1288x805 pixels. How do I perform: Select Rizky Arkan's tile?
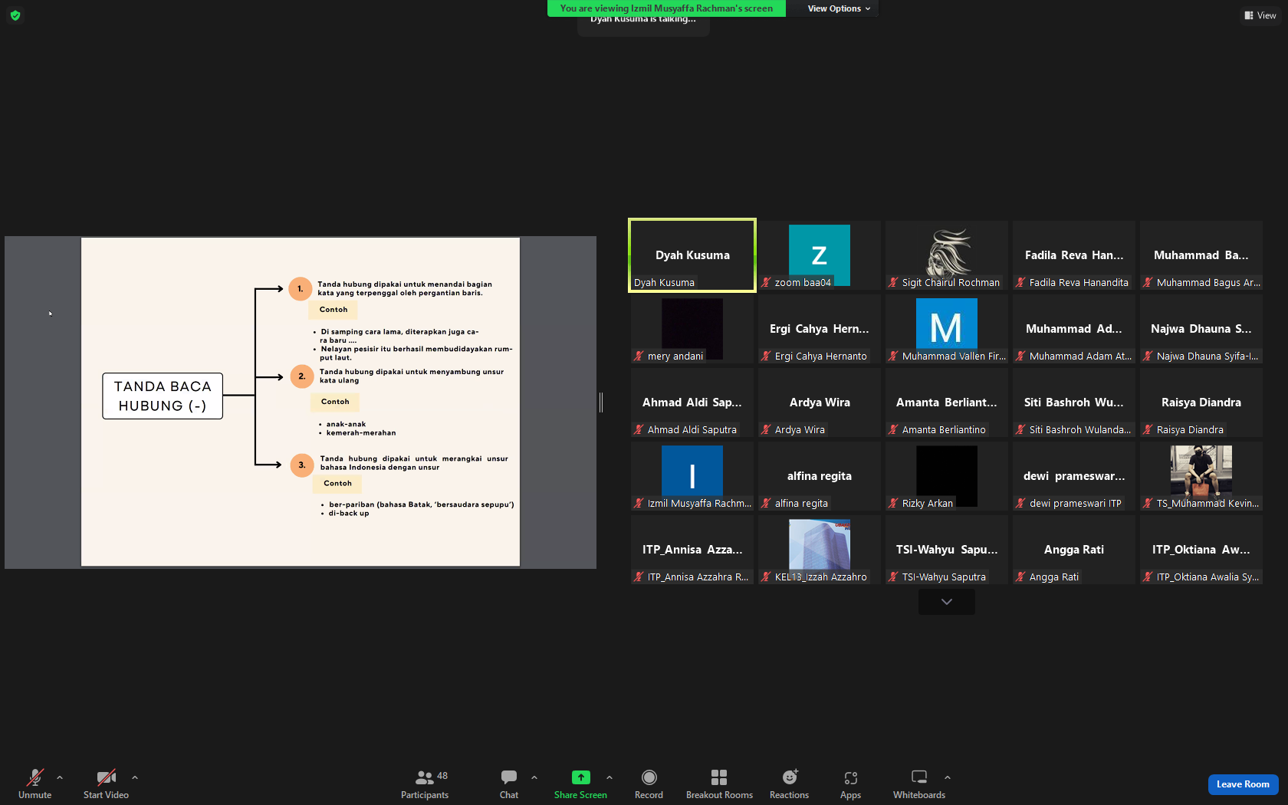(x=947, y=476)
